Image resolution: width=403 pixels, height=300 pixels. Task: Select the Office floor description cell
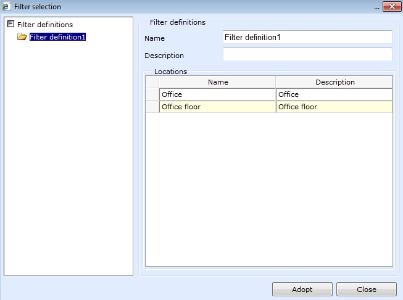pos(334,107)
